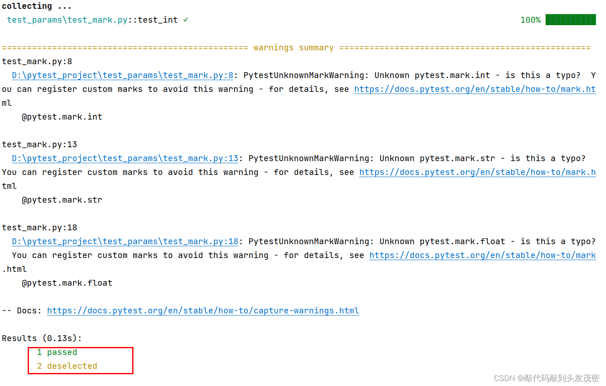Click the '-- Docs:' label text
The image size is (606, 386).
tap(22, 311)
